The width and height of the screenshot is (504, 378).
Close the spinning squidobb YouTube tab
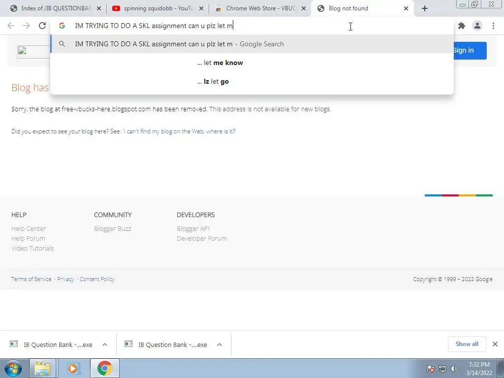pos(201,9)
